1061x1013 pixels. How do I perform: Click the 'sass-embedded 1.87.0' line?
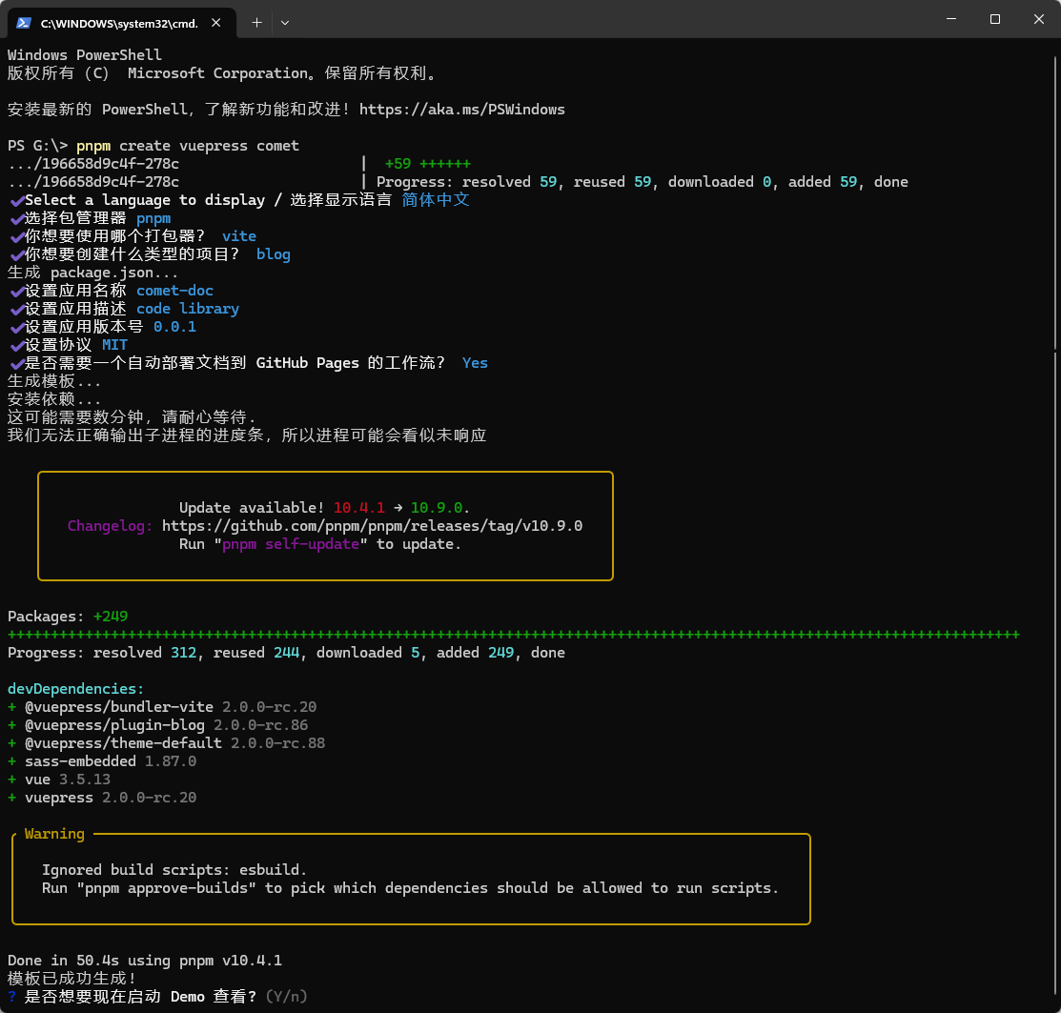(x=102, y=761)
